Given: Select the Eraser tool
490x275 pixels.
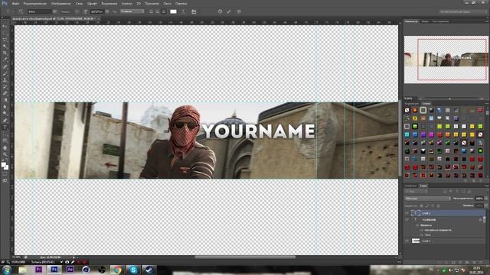Looking at the screenshot, I should tap(5, 93).
